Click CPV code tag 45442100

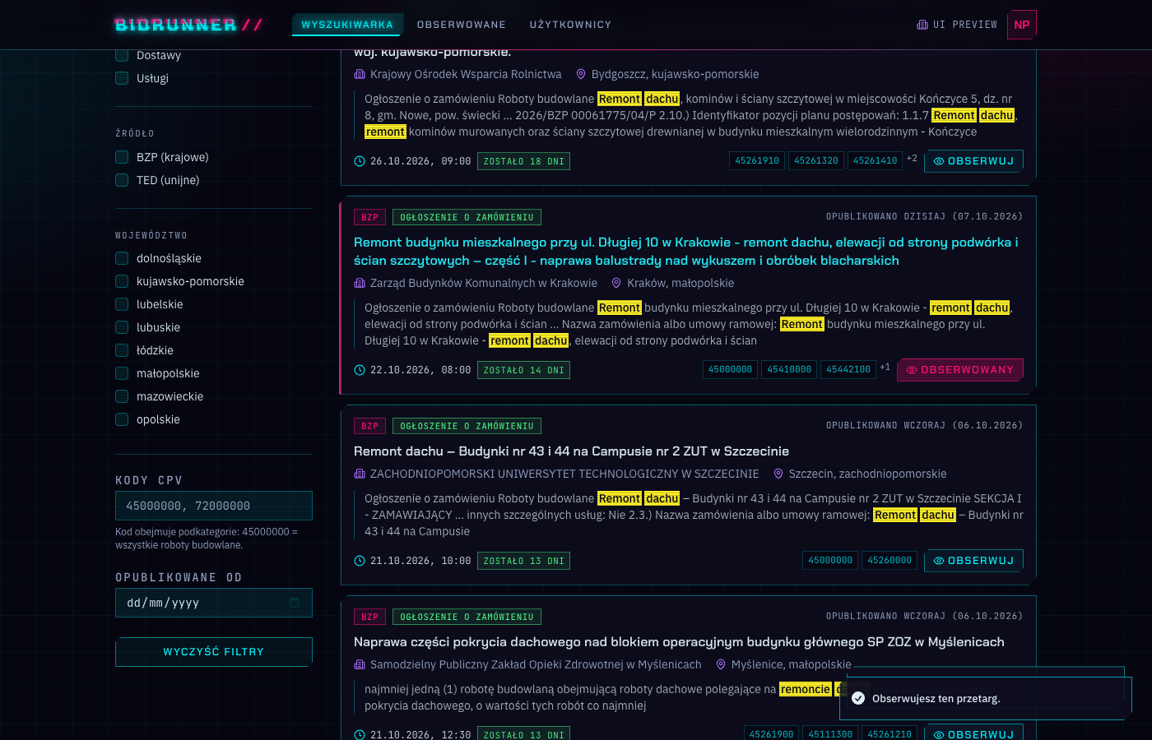(848, 370)
